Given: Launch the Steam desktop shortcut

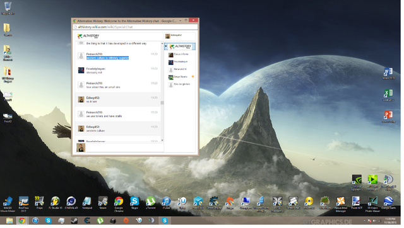Looking at the screenshot, I should (x=103, y=203).
